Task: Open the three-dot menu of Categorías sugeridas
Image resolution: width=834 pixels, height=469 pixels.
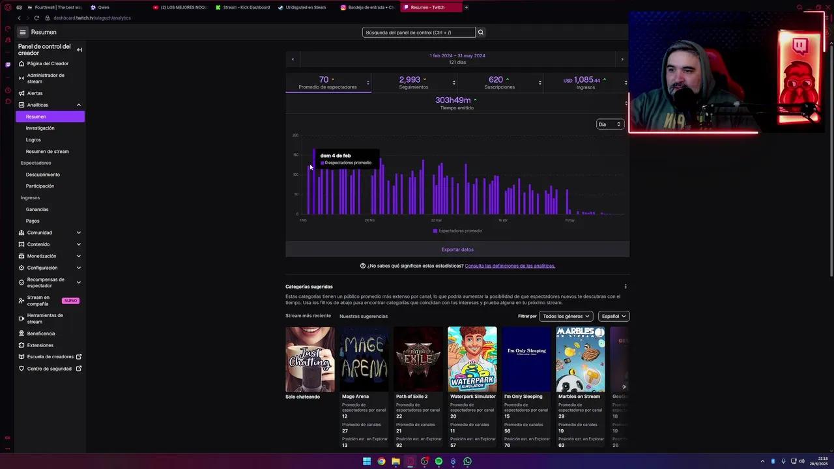Action: [x=625, y=287]
